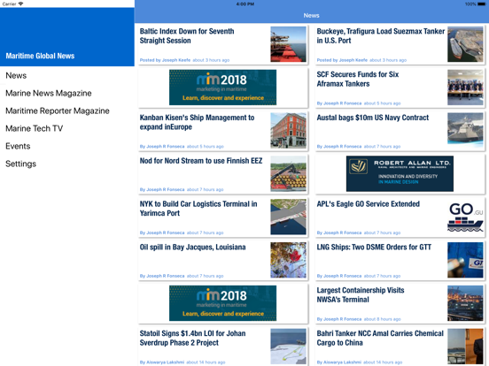Open Maritime Reporter Magazine section
Image resolution: width=489 pixels, height=366 pixels.
click(67, 111)
